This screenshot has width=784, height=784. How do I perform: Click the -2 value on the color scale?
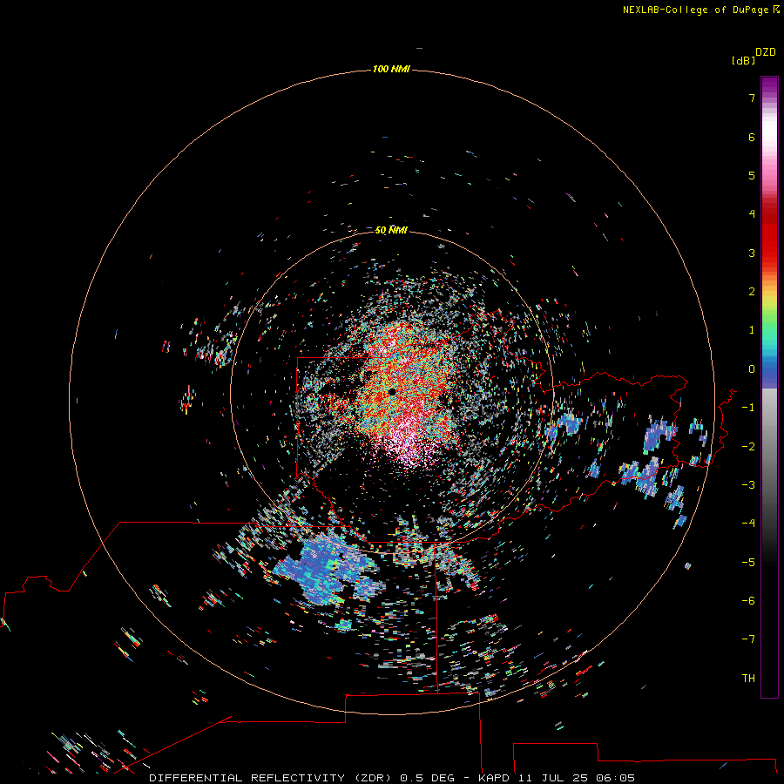[x=748, y=447]
